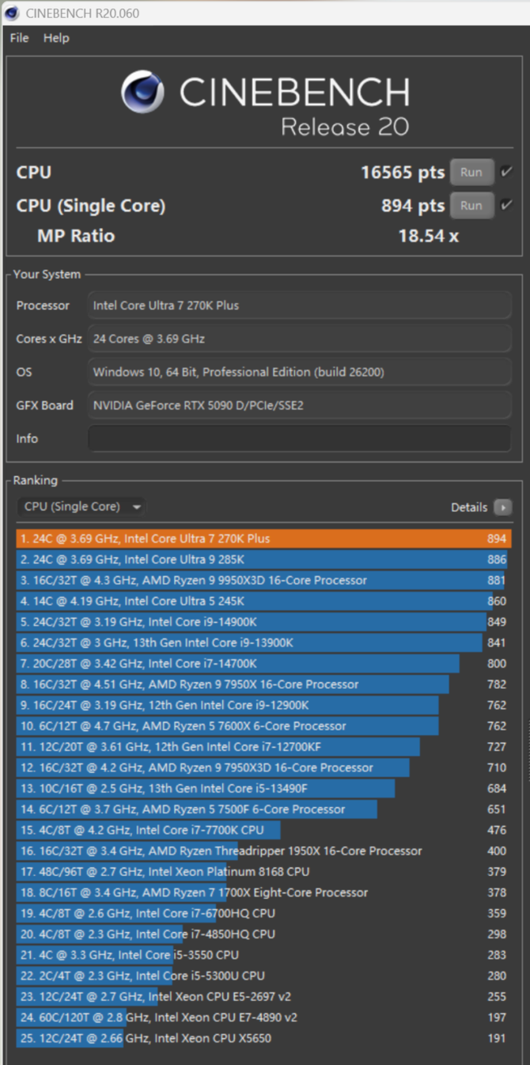Screen dimensions: 530x1065
Task: Click the Processor name field
Action: coord(299,305)
